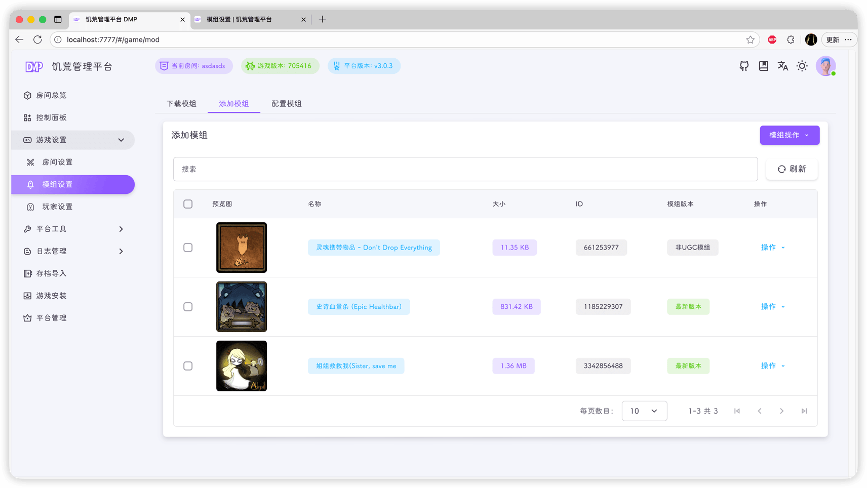Go to next page arrow in pagination
Image resolution: width=867 pixels, height=488 pixels.
point(781,411)
